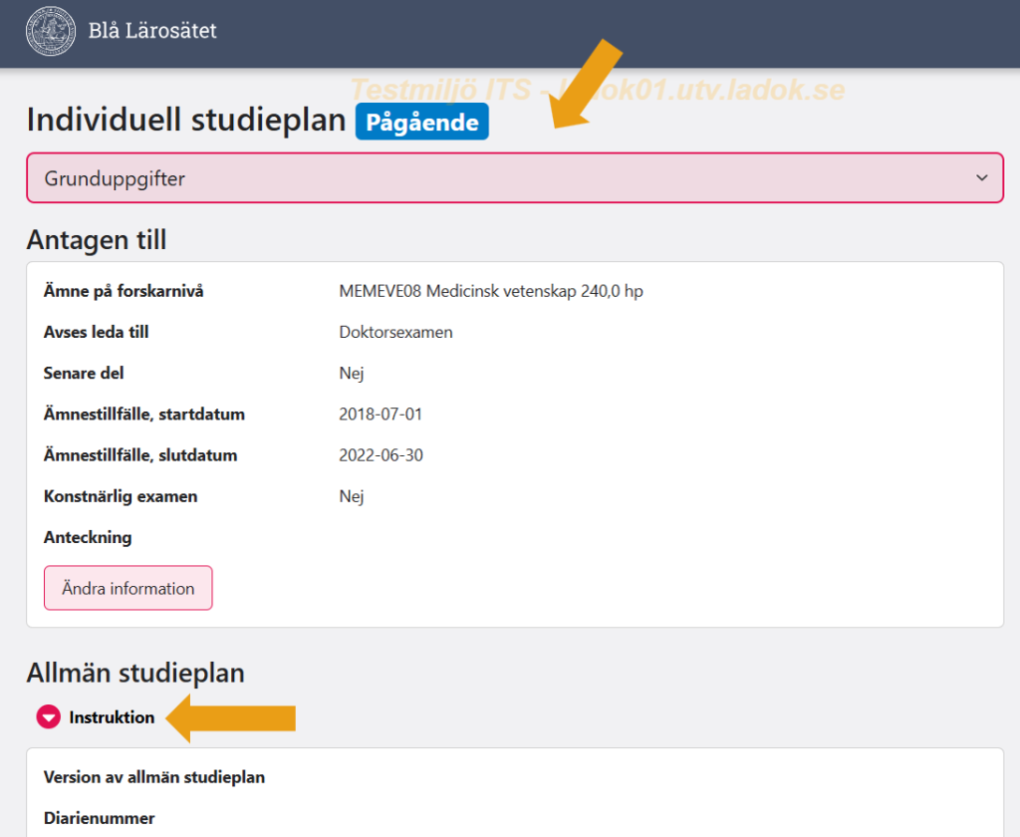Click the chevron arrow in Grunduppgifter box
1020x837 pixels.
point(981,177)
